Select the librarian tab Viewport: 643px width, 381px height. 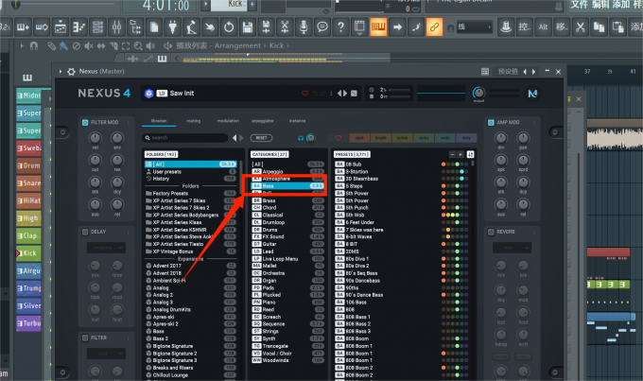pyautogui.click(x=159, y=121)
